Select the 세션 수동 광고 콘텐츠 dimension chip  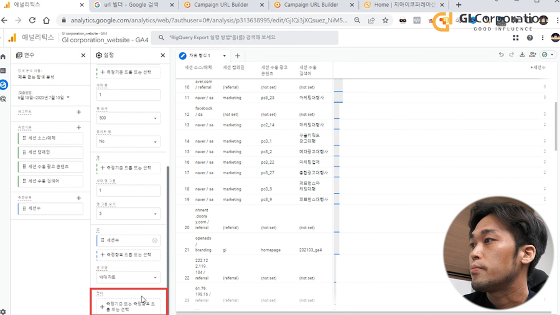click(50, 167)
